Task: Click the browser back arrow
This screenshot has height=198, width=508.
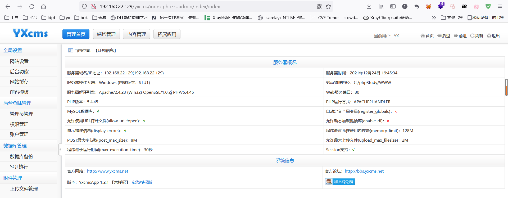Action: 8,6
